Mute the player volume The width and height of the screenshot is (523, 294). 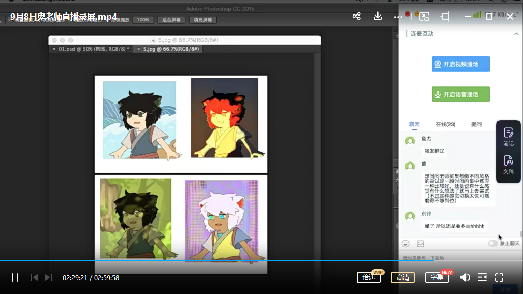click(465, 277)
